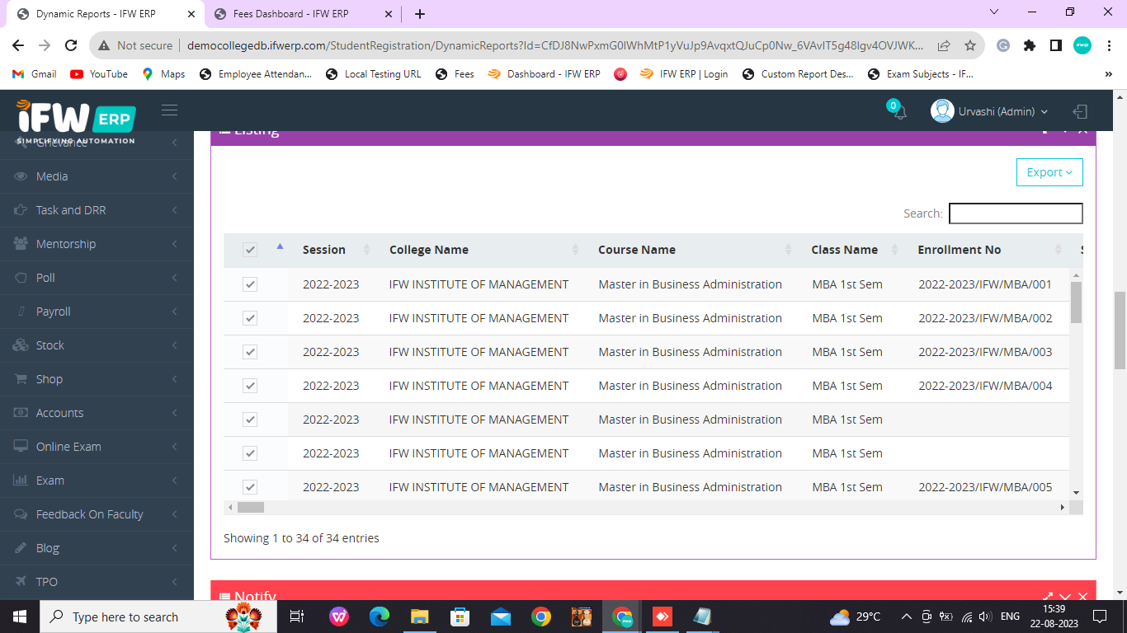1127x633 pixels.
Task: Open the browser extensions puzzle icon
Action: 1030,45
